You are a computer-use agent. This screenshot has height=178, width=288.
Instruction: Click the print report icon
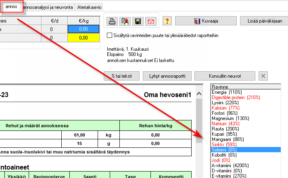113,21
